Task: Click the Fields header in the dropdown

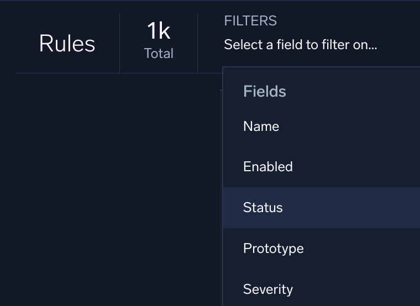Action: coord(264,91)
